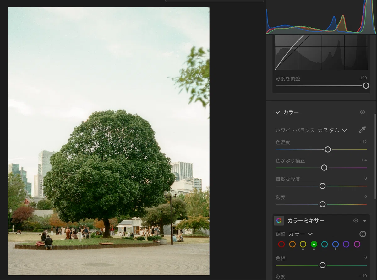The width and height of the screenshot is (377, 280).
Task: Click the 色相 label in Color Mixer
Action: pyautogui.click(x=281, y=258)
